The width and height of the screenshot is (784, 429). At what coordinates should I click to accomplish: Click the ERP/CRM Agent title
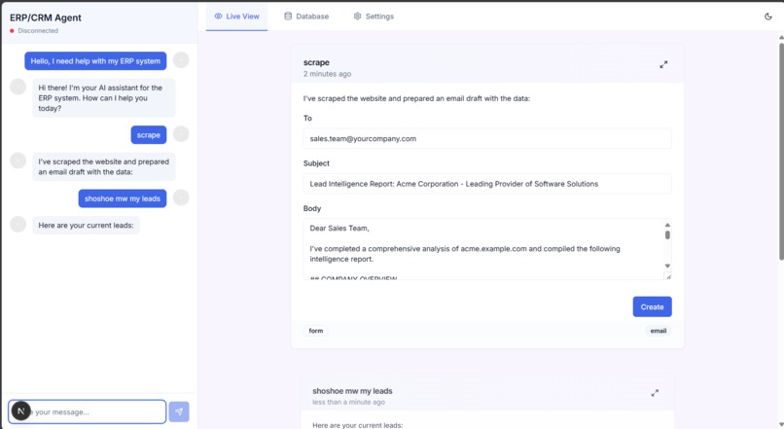[x=46, y=18]
